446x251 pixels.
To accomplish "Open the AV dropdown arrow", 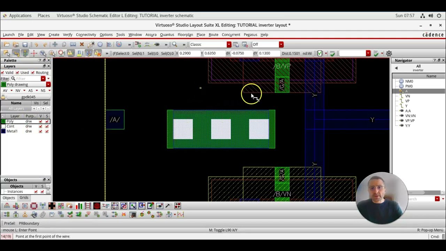I will pyautogui.click(x=11, y=91).
